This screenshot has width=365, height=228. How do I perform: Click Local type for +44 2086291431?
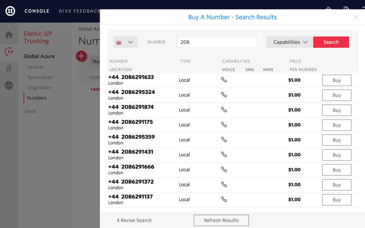click(x=184, y=155)
